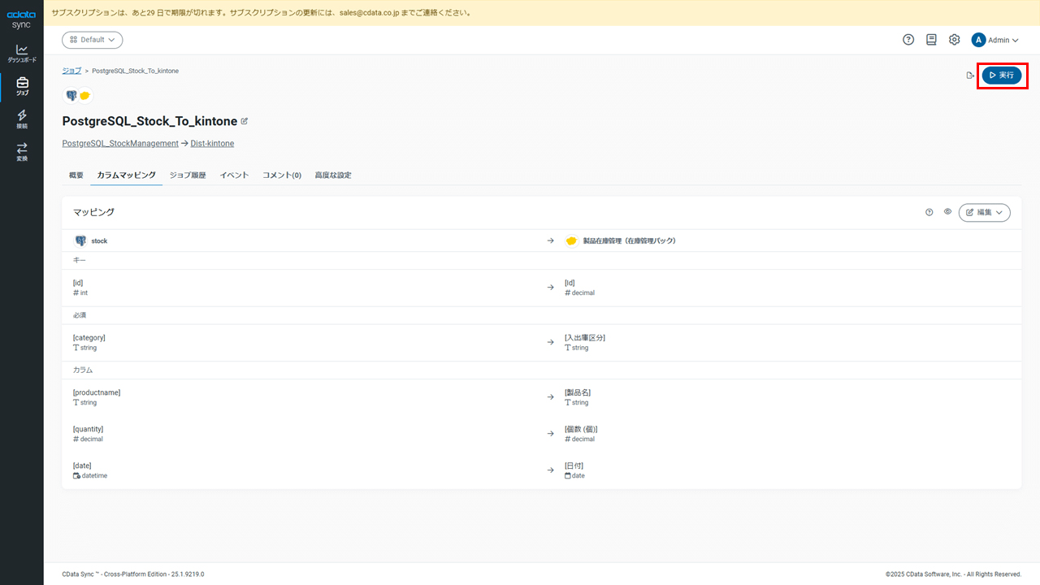Screen dimensions: 1040x585
Task: Select the カラムマッピング tab
Action: tap(126, 175)
